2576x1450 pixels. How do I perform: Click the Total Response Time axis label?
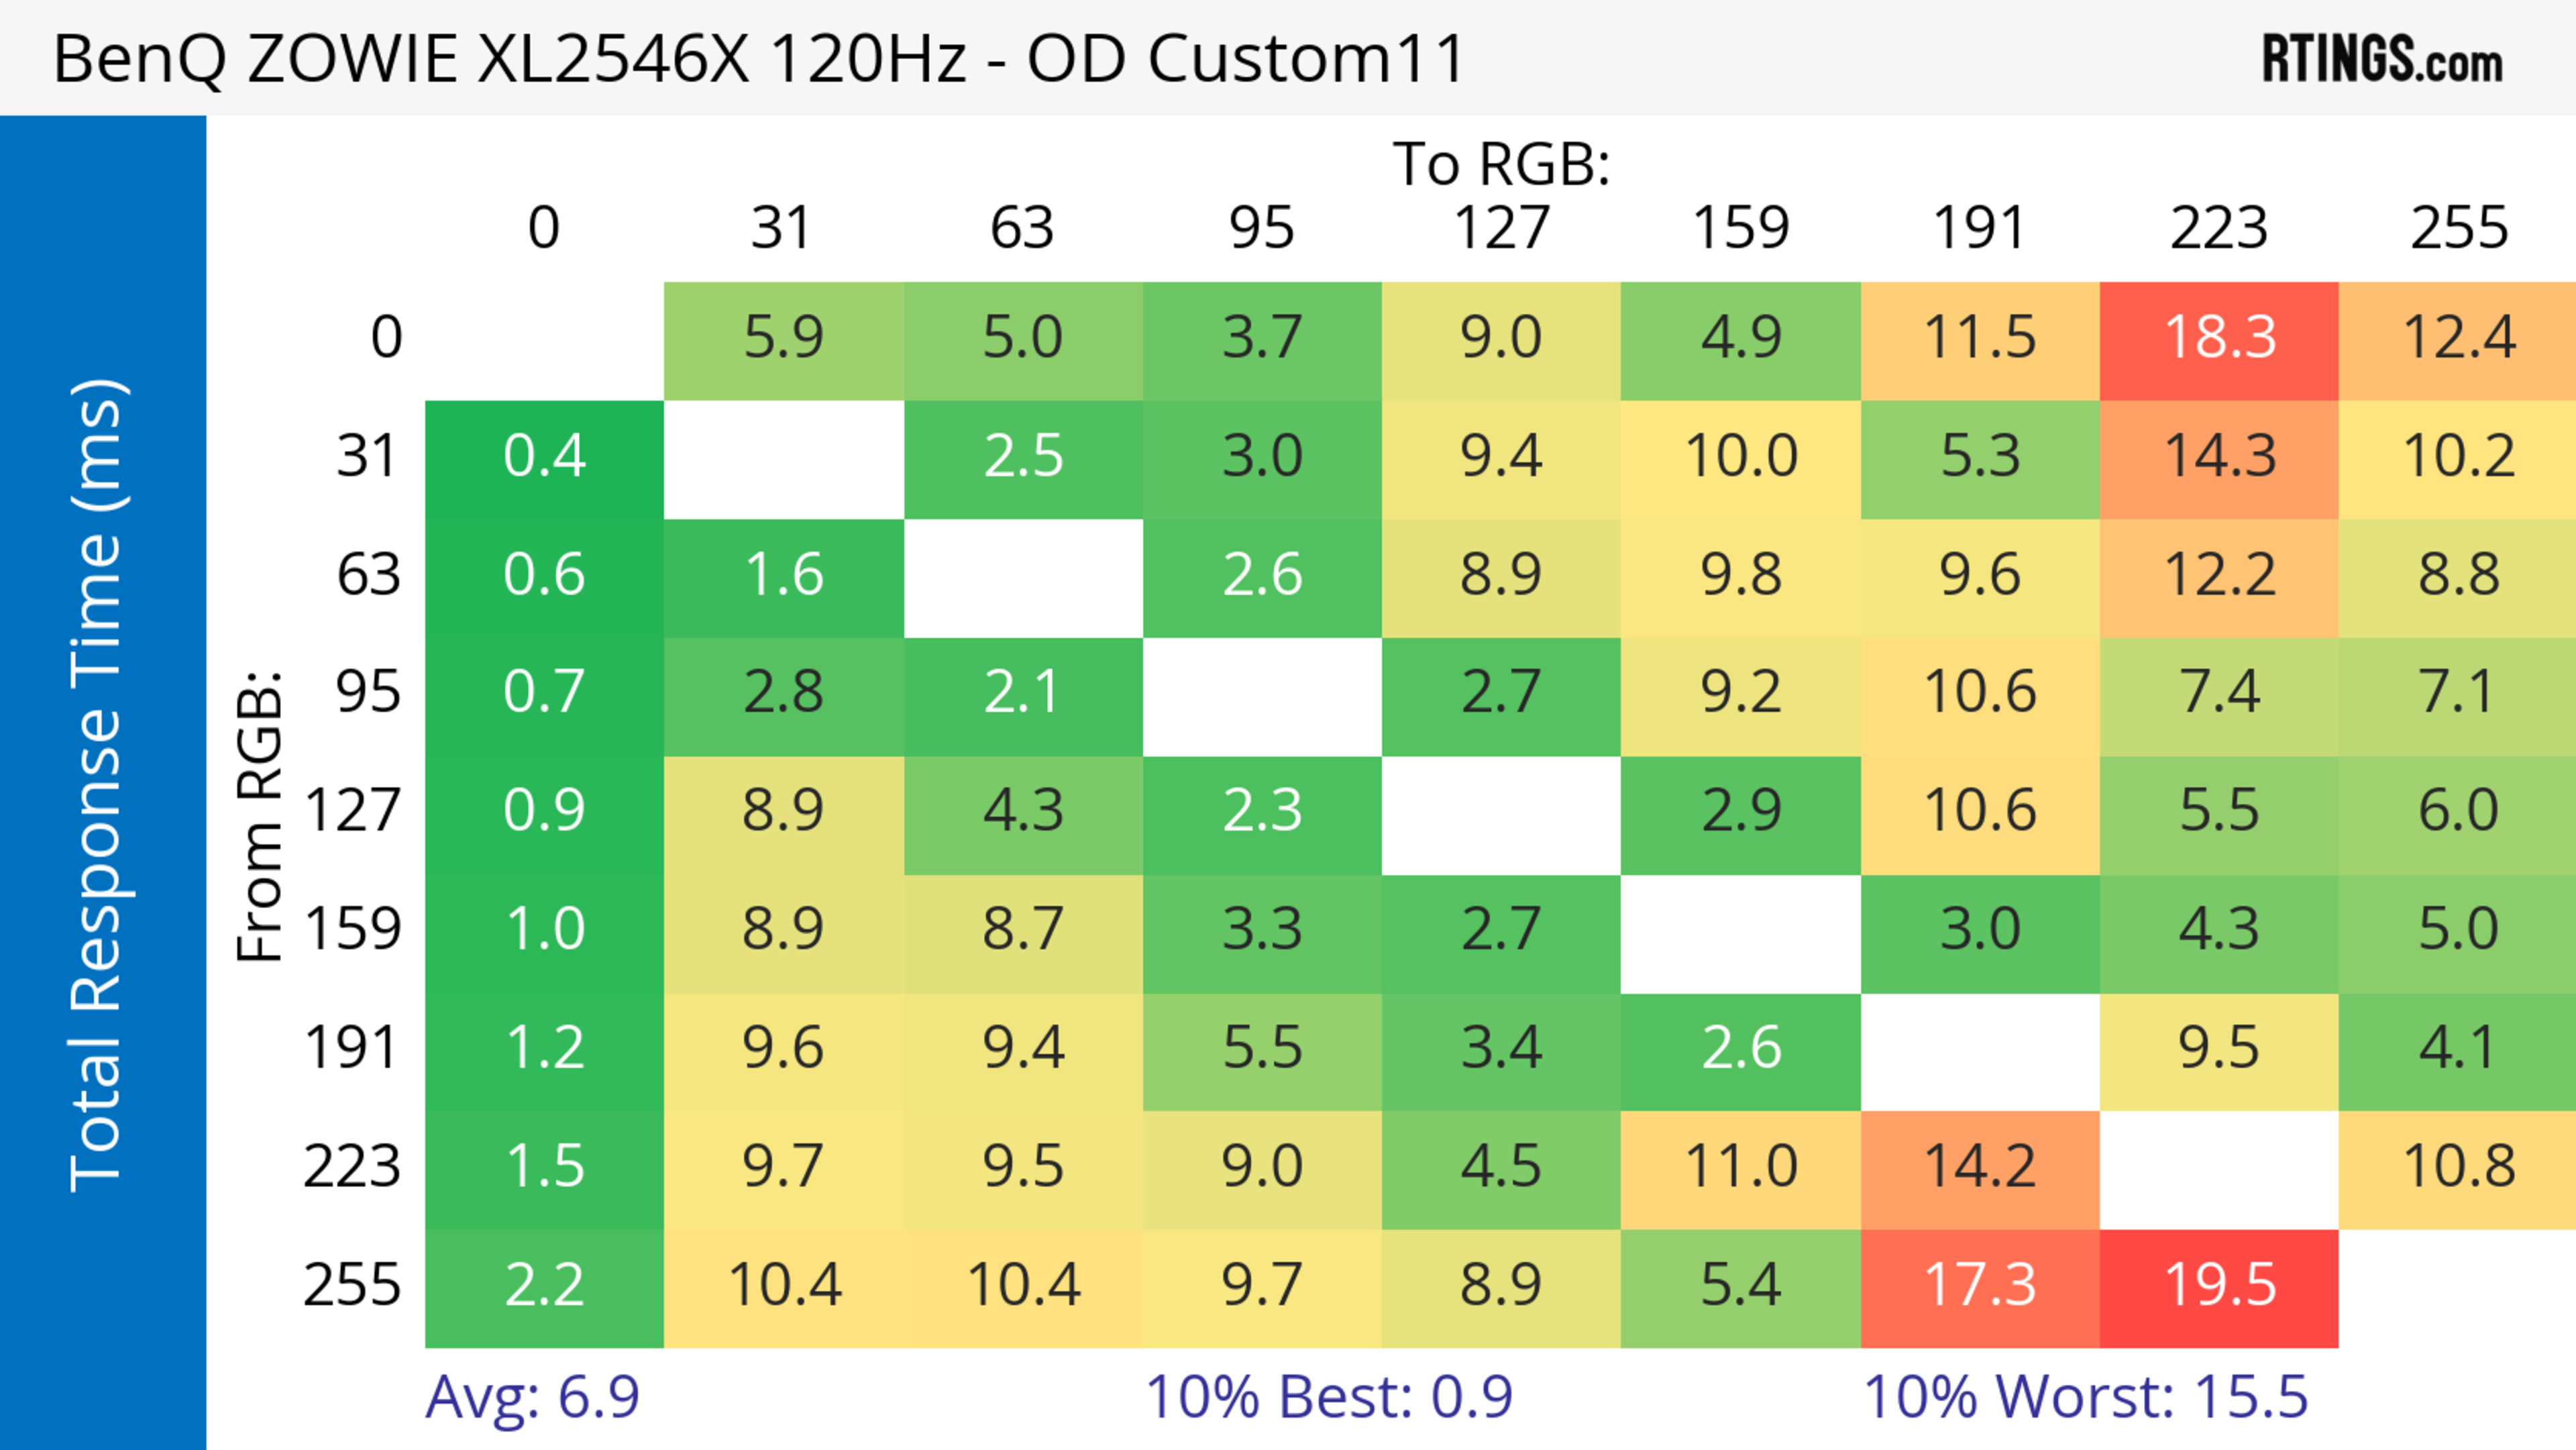coord(99,785)
